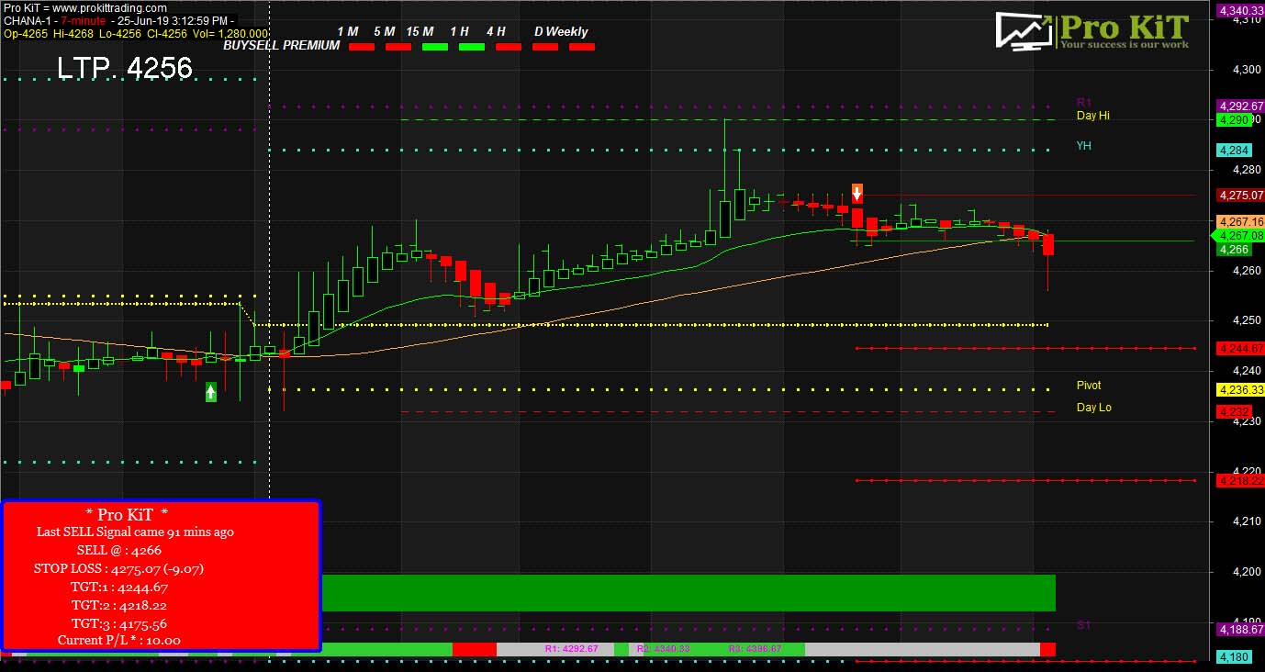
Task: Click the orange sell signal arrow marker
Action: tap(856, 193)
